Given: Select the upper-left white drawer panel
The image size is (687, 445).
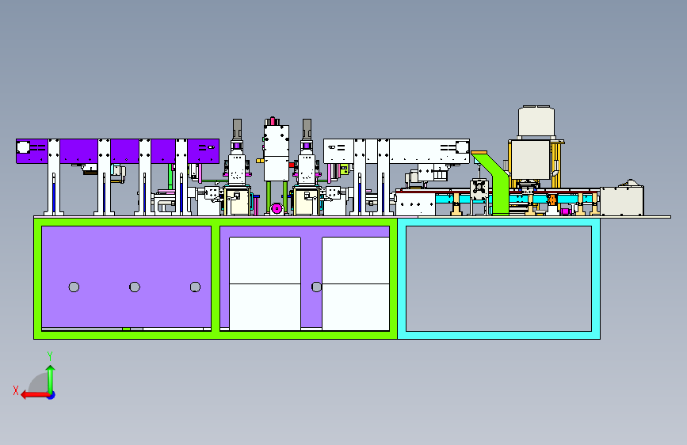Looking at the screenshot, I should tap(265, 261).
